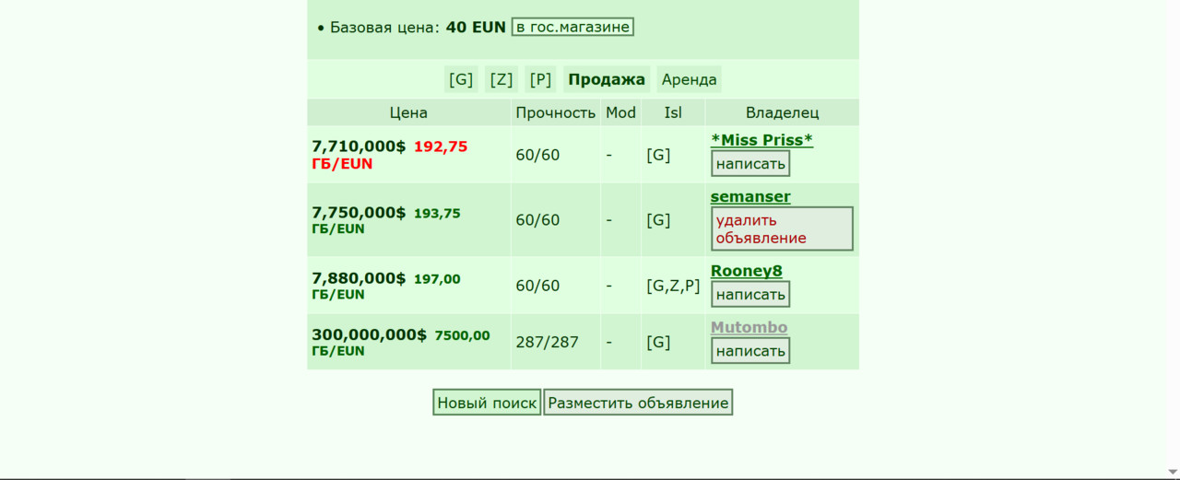Click island [G] in Mutombo row
The height and width of the screenshot is (480, 1180).
(658, 343)
